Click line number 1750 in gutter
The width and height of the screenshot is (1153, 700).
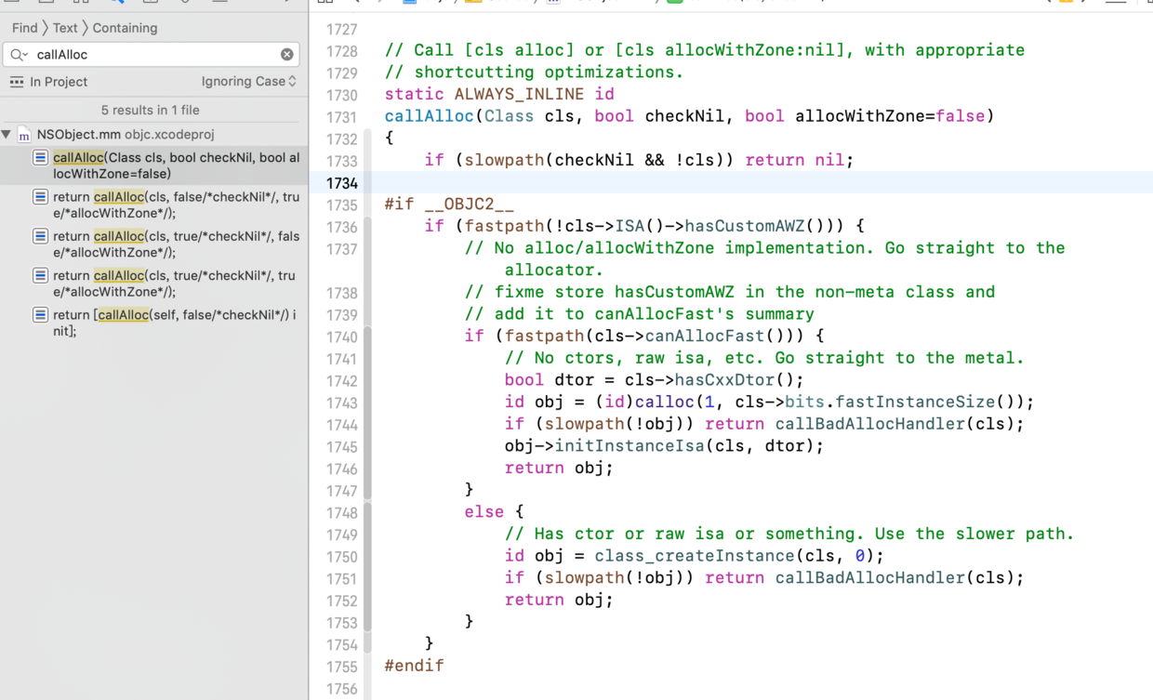[x=342, y=556]
